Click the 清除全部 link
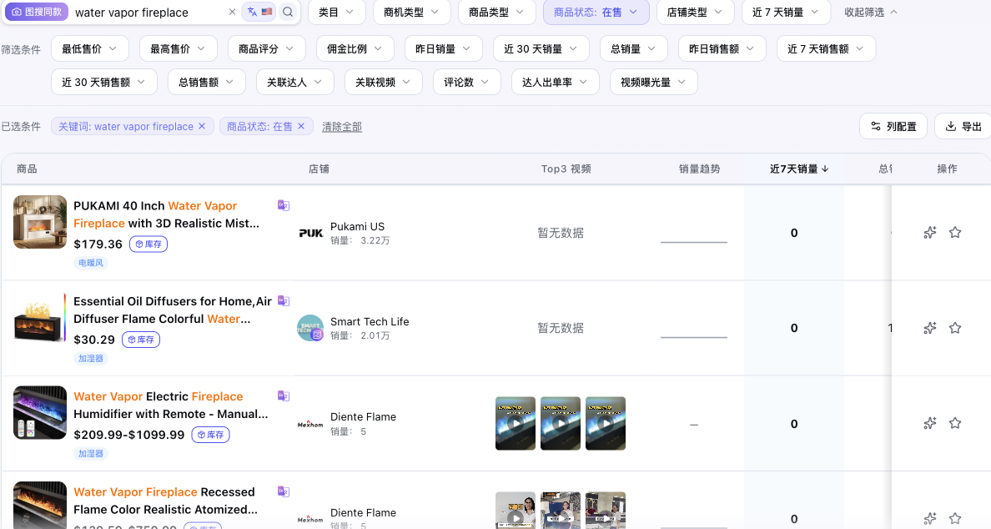 pos(342,127)
